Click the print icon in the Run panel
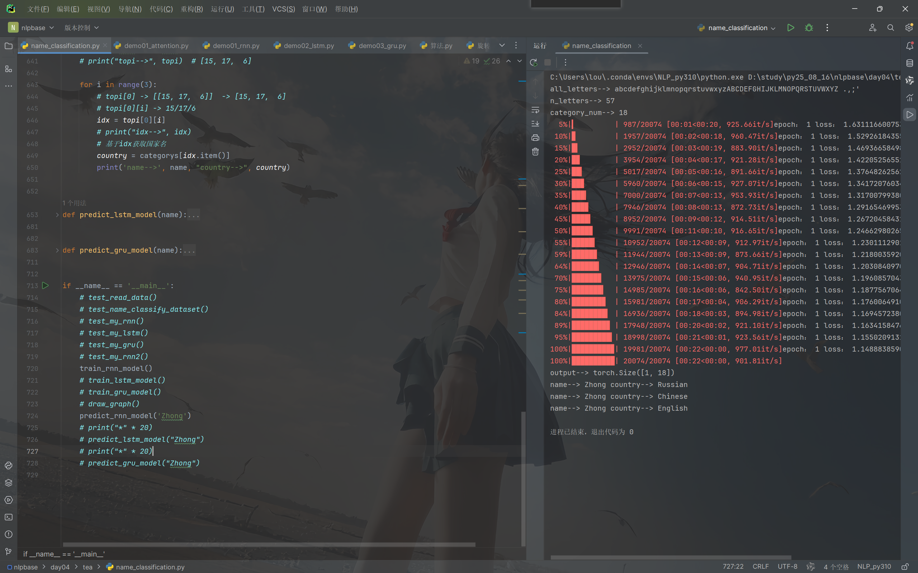The height and width of the screenshot is (573, 918). pyautogui.click(x=535, y=138)
